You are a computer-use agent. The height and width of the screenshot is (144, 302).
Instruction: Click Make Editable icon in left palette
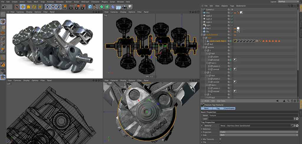click(3, 14)
